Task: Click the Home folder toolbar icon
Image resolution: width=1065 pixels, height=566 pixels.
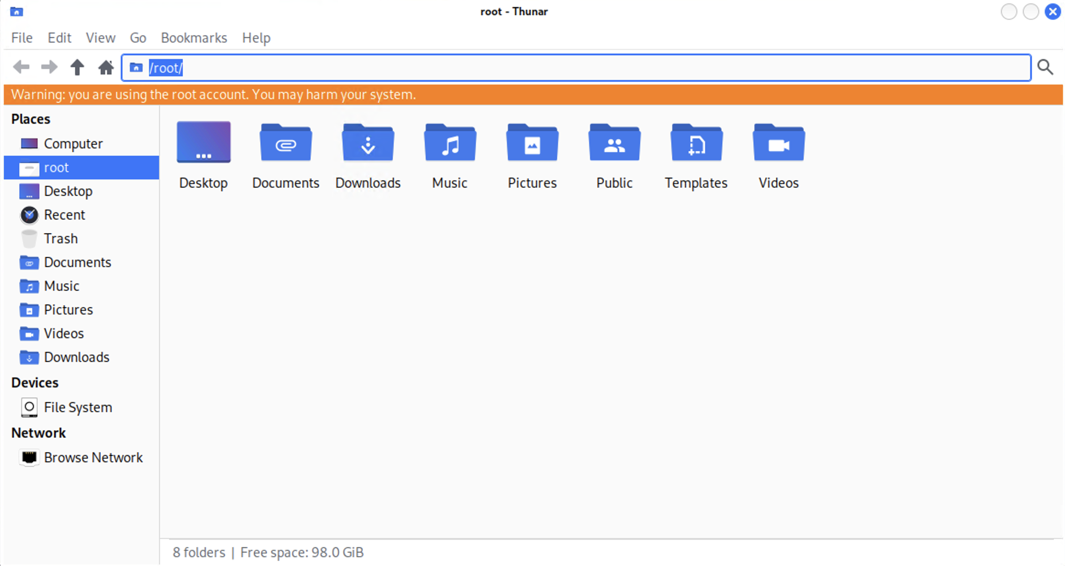Action: [105, 68]
